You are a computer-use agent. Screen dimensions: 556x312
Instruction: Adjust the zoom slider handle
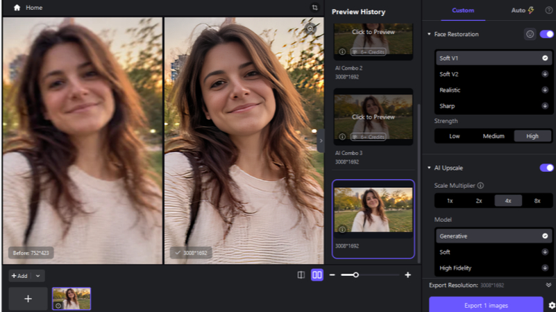[355, 275]
